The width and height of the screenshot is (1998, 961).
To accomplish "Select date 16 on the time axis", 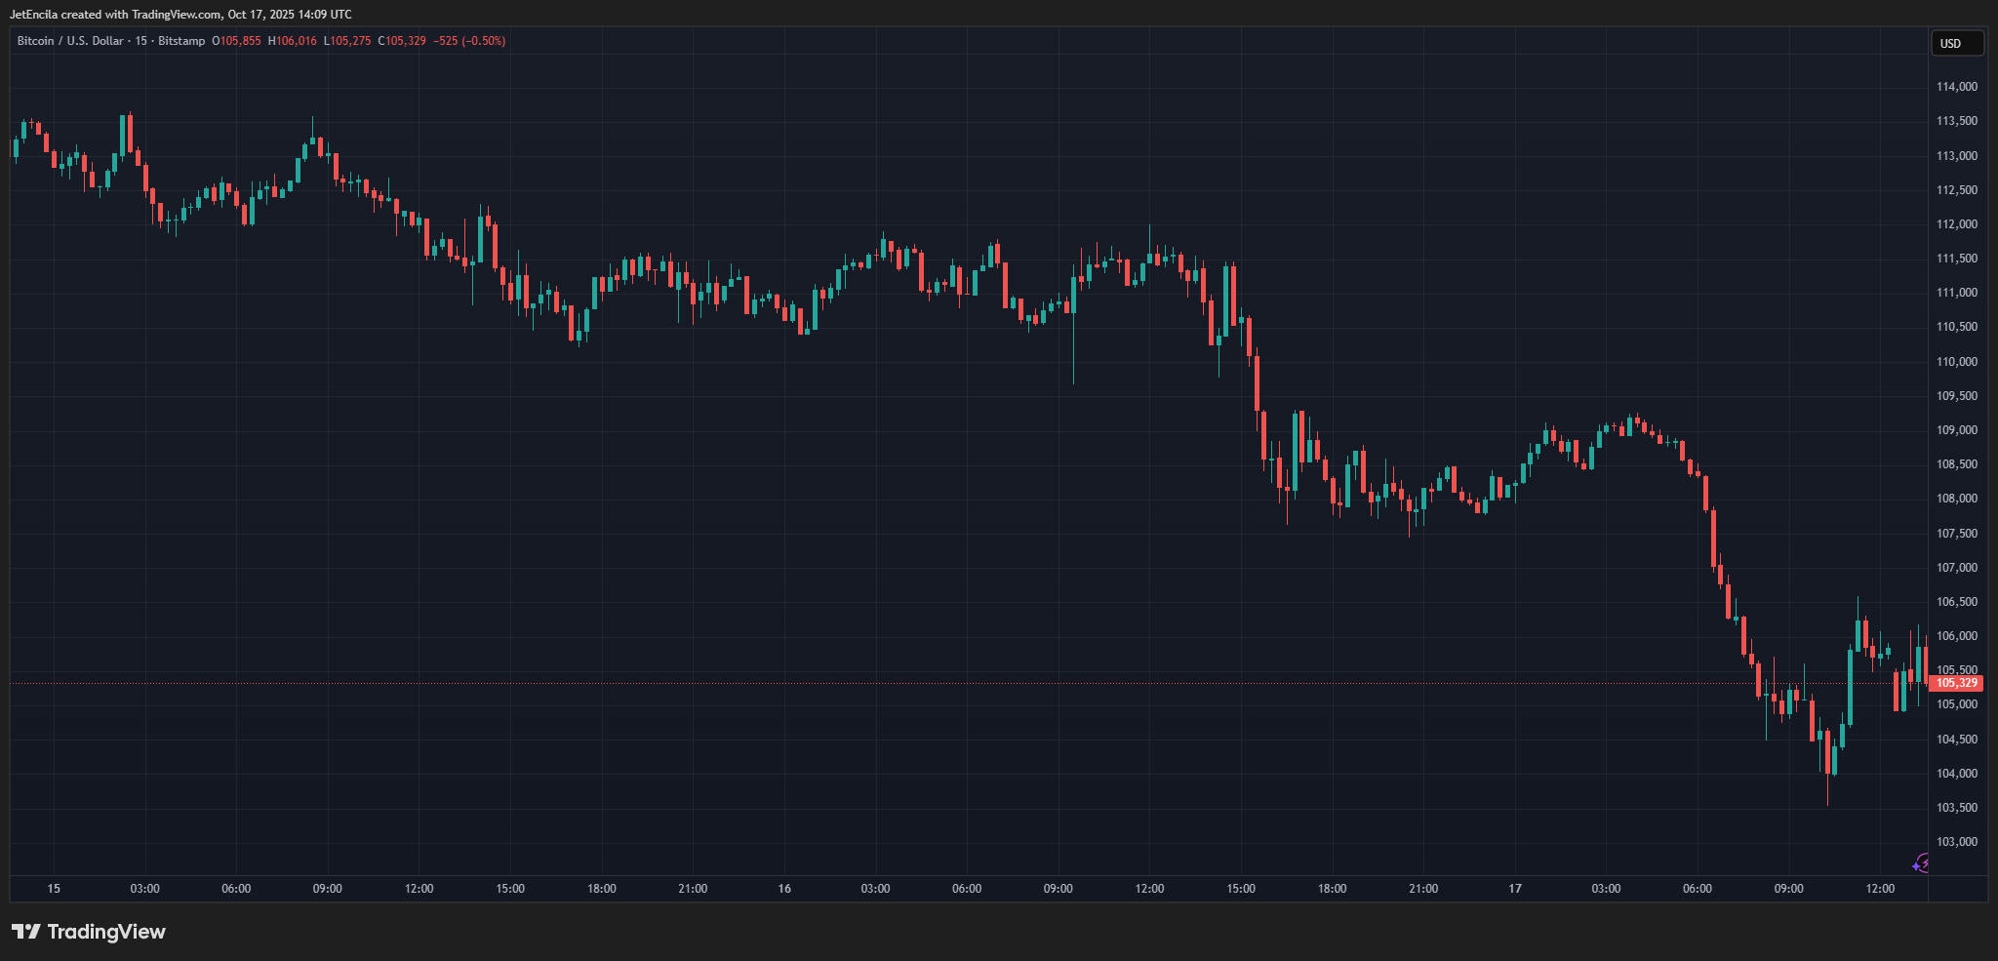I will point(784,889).
